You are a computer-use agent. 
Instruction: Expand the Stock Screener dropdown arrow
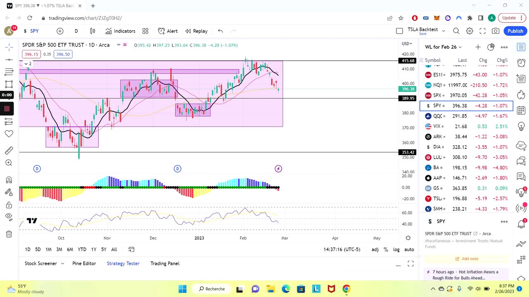pyautogui.click(x=62, y=264)
